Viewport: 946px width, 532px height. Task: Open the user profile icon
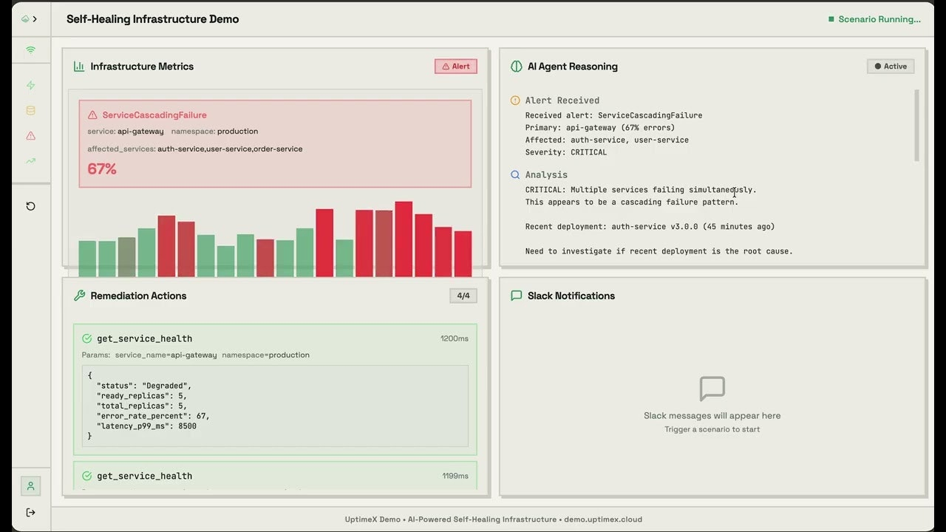click(30, 486)
